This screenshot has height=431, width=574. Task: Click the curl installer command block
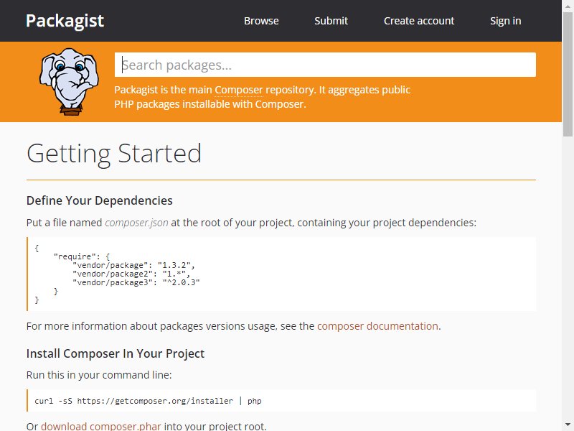click(281, 401)
